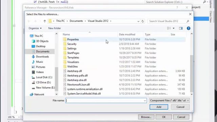The height and width of the screenshot is (122, 217).
Task: Select itextsharp.xtra.dll file
Action: click(77, 80)
